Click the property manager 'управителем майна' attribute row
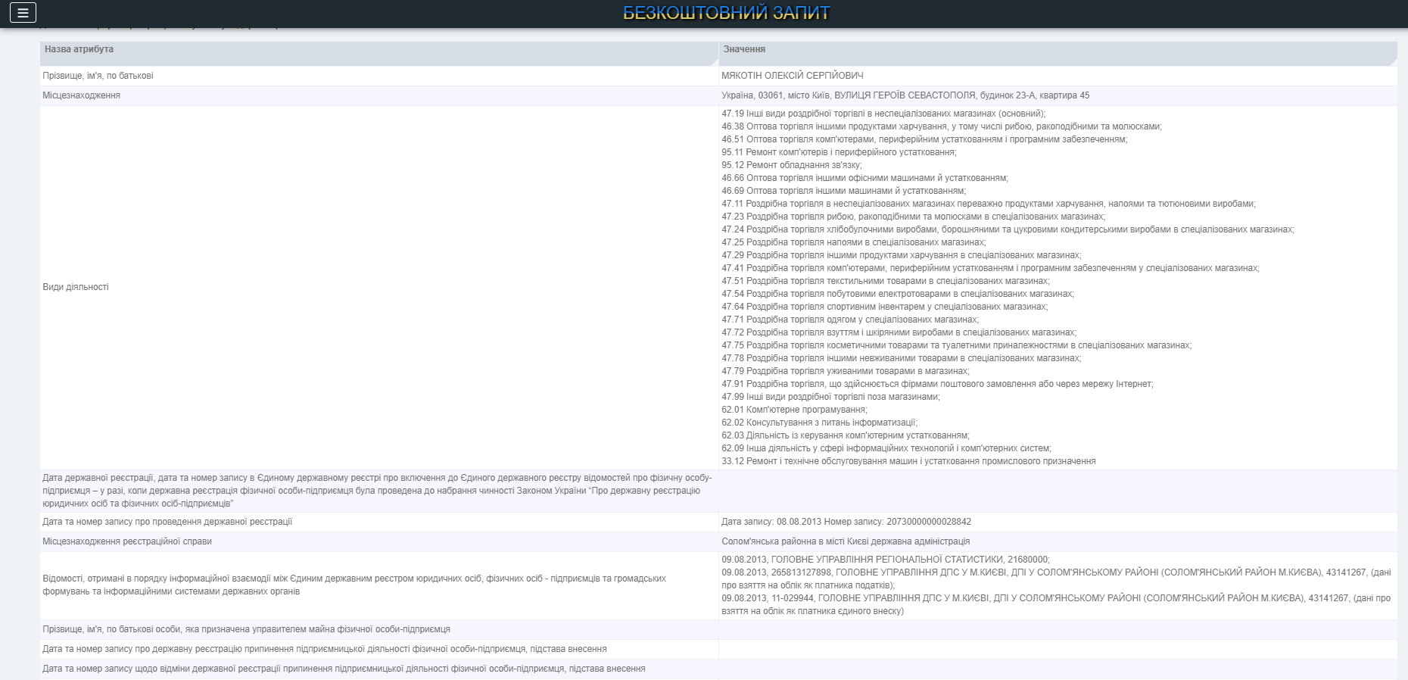1408x680 pixels. point(246,629)
